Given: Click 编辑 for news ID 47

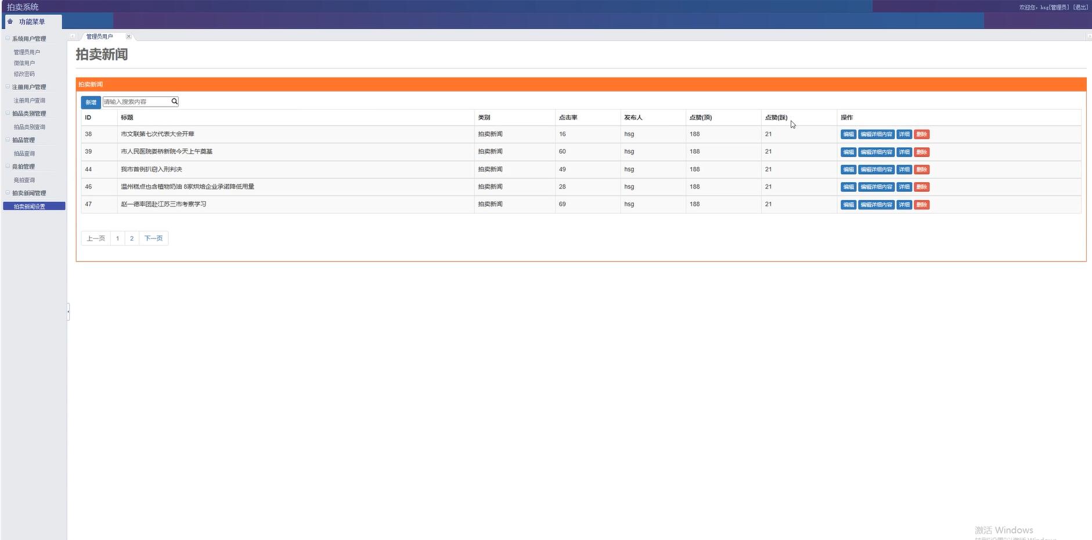Looking at the screenshot, I should (848, 205).
